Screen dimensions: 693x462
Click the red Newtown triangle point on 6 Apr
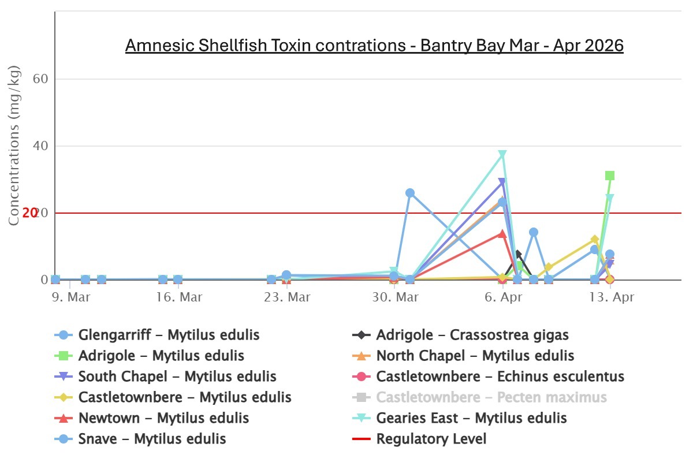(x=502, y=234)
